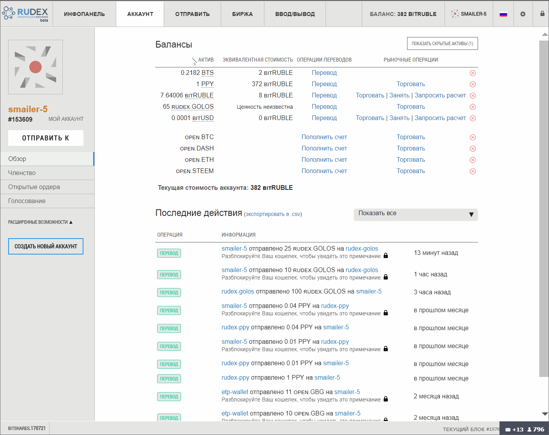549x435 pixels.
Task: Click Торговать link for PPY
Action: [411, 84]
